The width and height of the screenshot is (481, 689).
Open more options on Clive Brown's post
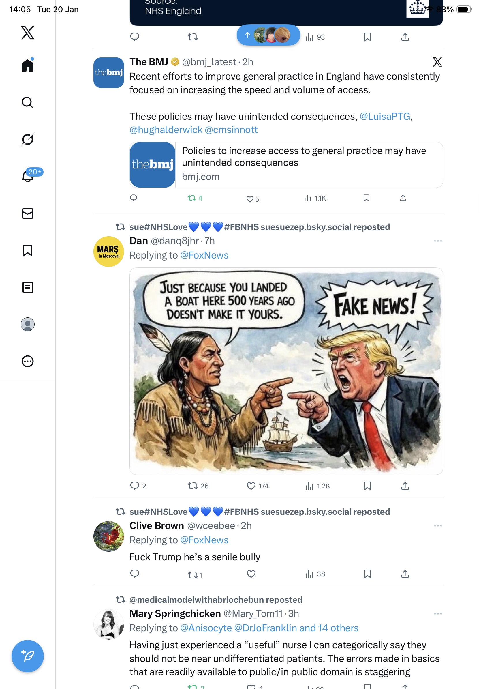[x=437, y=525]
